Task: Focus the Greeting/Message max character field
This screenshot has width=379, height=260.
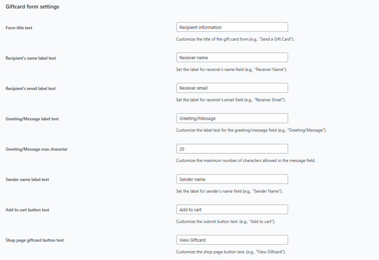Action: (x=232, y=149)
